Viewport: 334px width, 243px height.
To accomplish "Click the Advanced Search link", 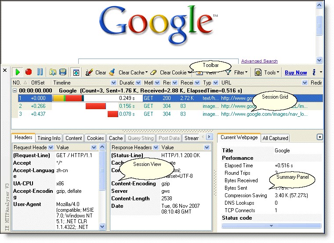I will pos(259,61).
